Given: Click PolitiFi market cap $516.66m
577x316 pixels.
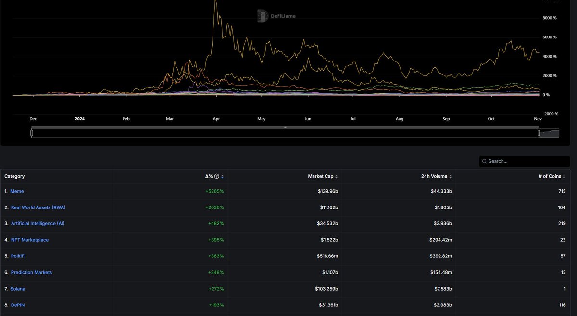Looking at the screenshot, I should point(327,256).
